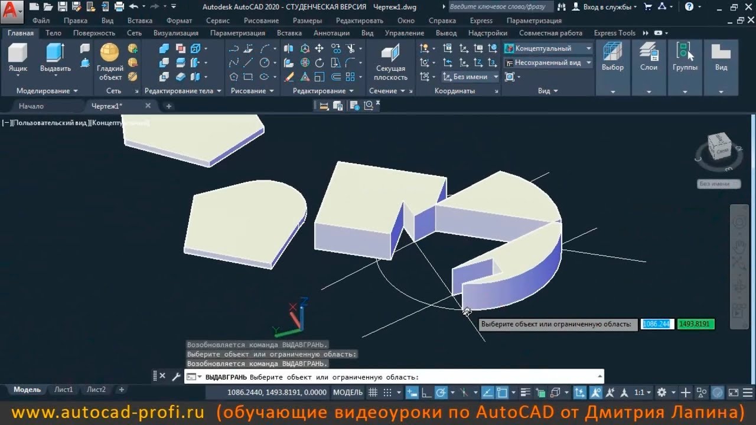The image size is (756, 425).
Task: Expand the Редактирование тела panel
Action: 183,91
